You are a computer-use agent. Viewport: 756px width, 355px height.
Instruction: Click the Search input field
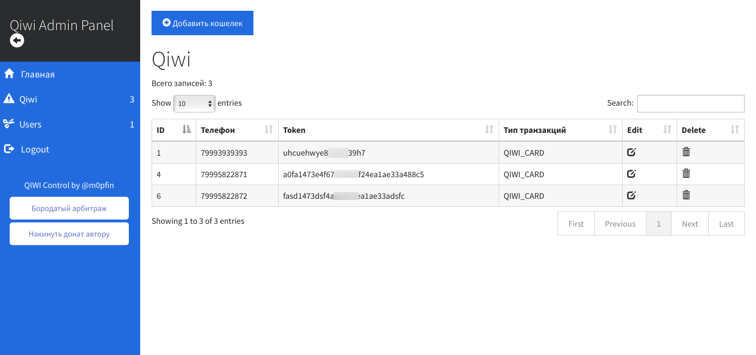tap(691, 103)
